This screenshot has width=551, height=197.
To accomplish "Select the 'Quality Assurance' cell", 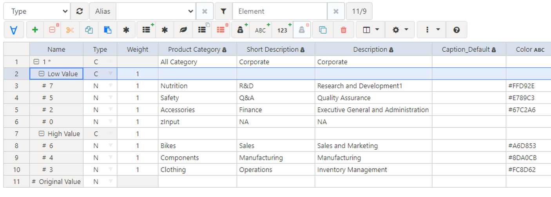I will [373, 98].
